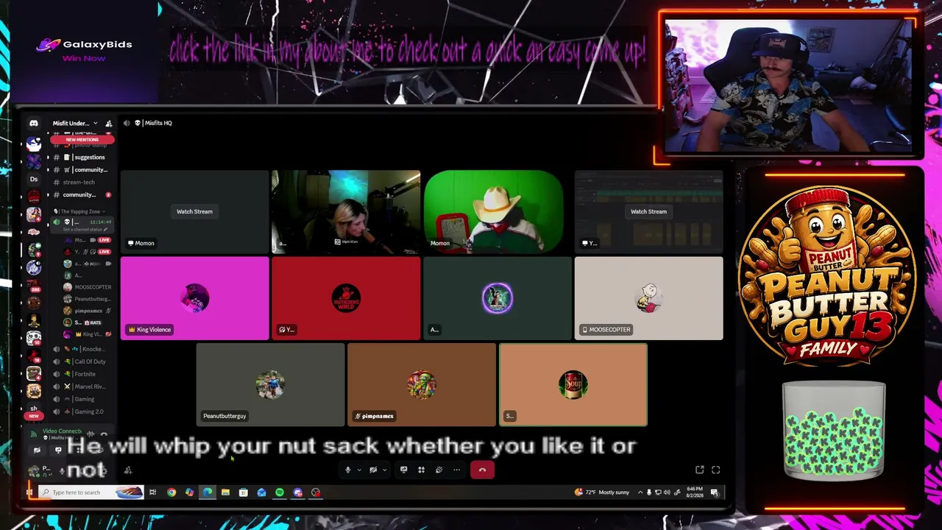Pop out the call window
Screen dimensions: 942x530
click(x=700, y=470)
